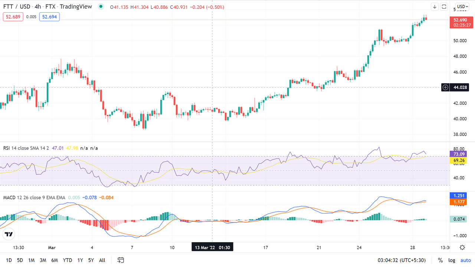The height and width of the screenshot is (267, 475).
Task: Open chart settings gear icon
Action: [x=462, y=247]
